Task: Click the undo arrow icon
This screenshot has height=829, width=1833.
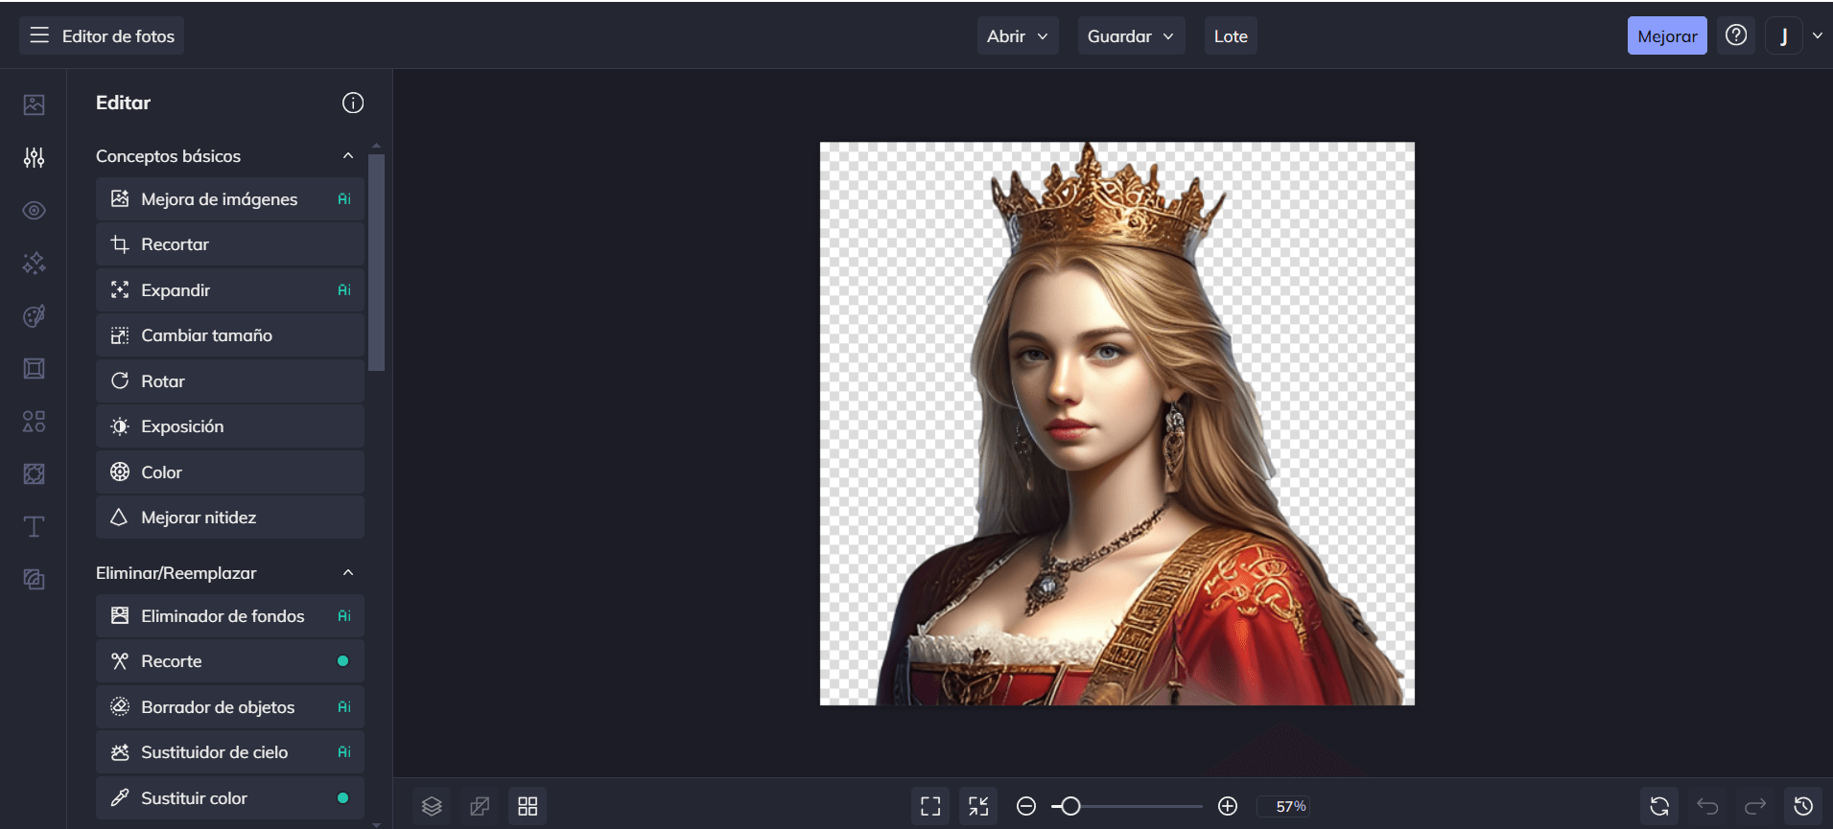Action: coord(1707,806)
